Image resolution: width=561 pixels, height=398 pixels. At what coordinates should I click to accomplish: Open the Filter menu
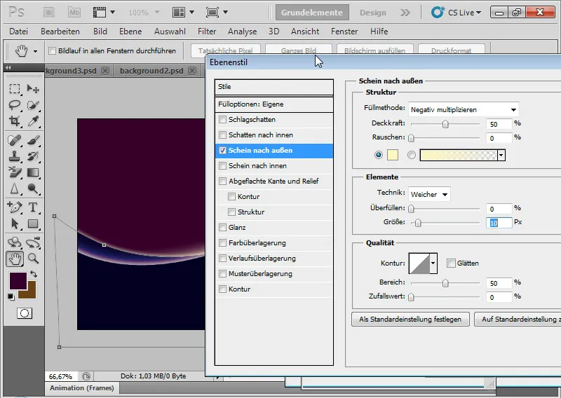point(207,32)
